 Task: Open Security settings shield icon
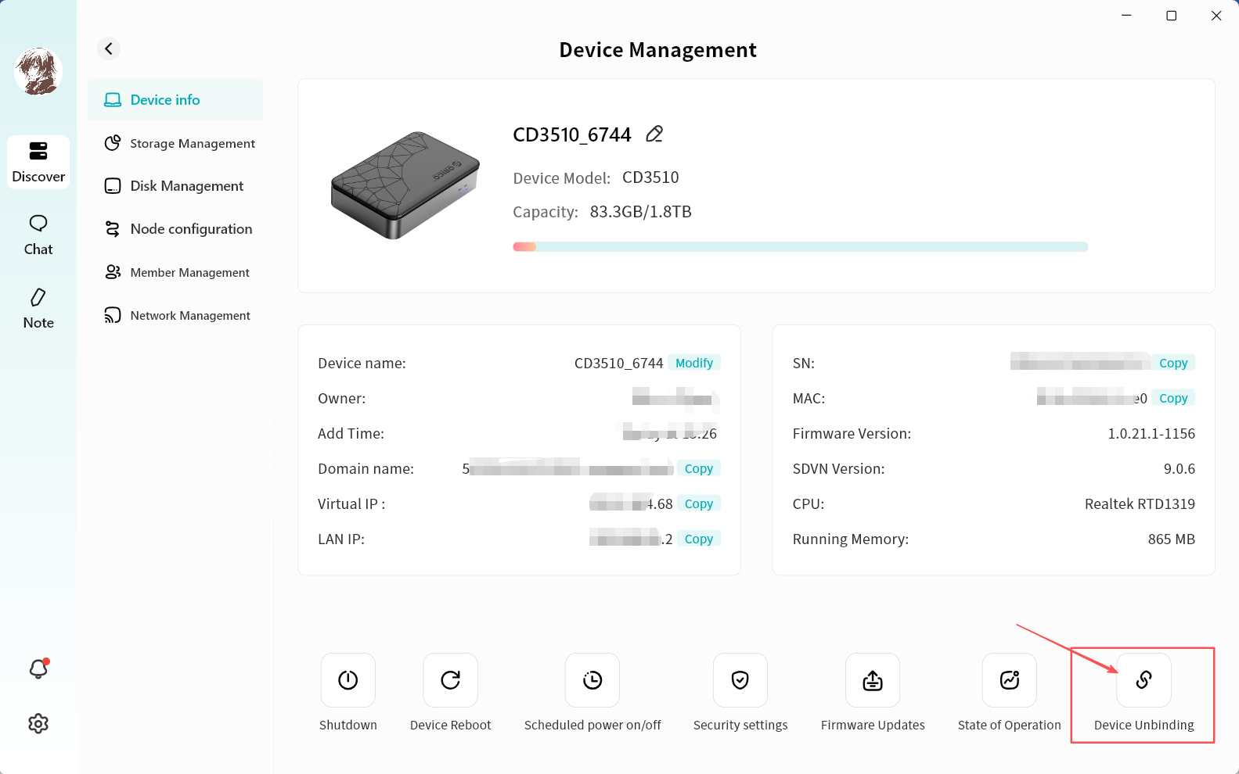pos(740,680)
